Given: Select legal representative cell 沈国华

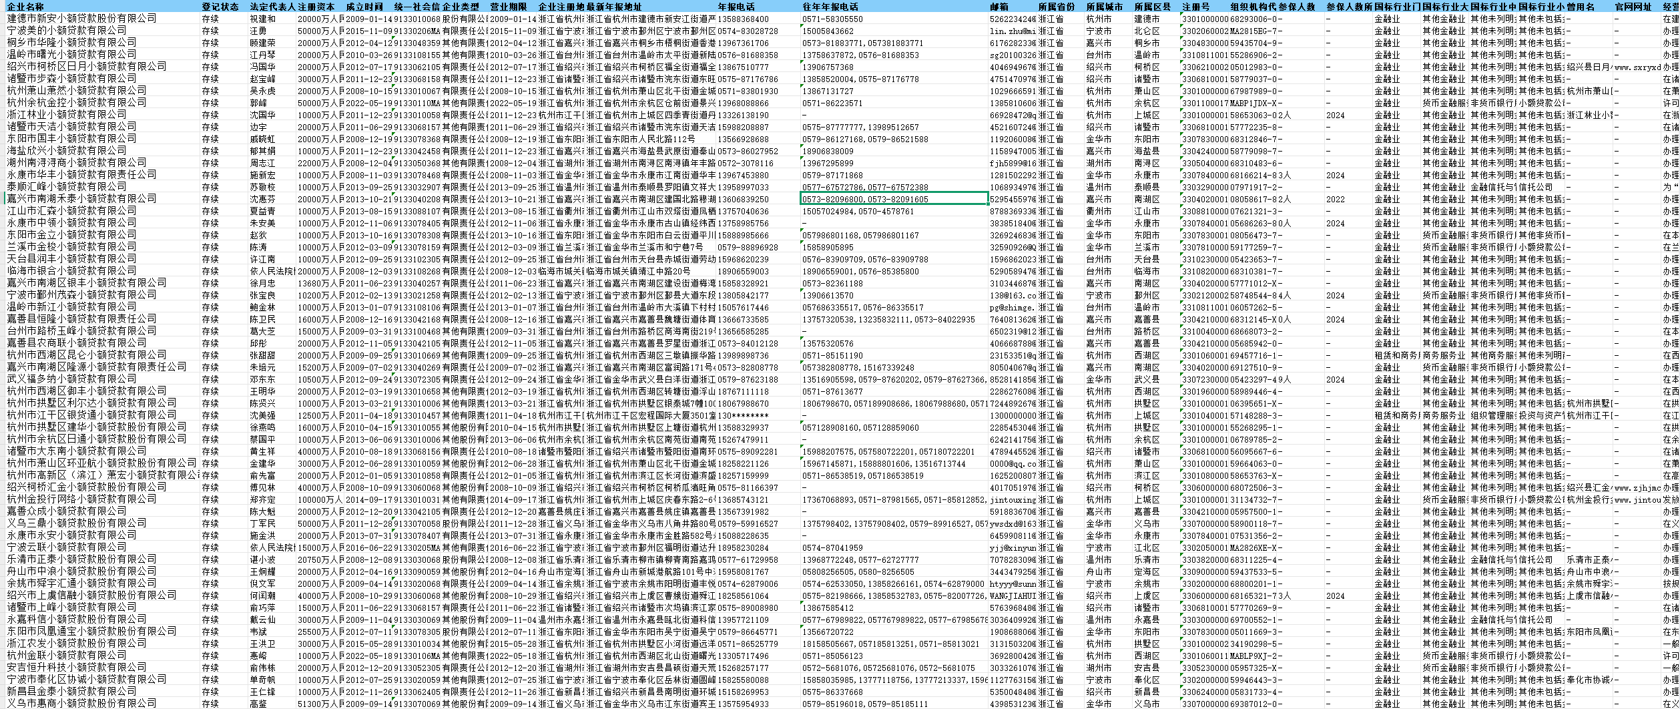Looking at the screenshot, I should (262, 115).
